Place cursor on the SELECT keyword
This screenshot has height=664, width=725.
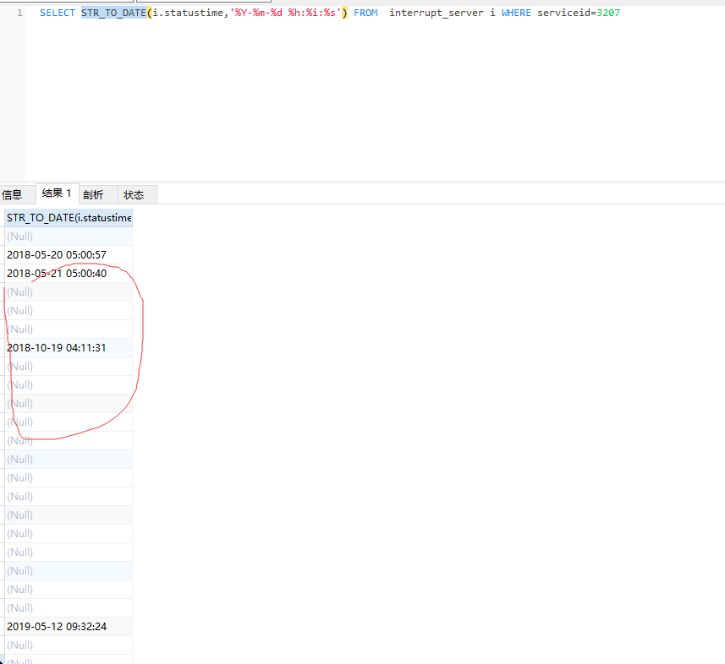tap(57, 14)
